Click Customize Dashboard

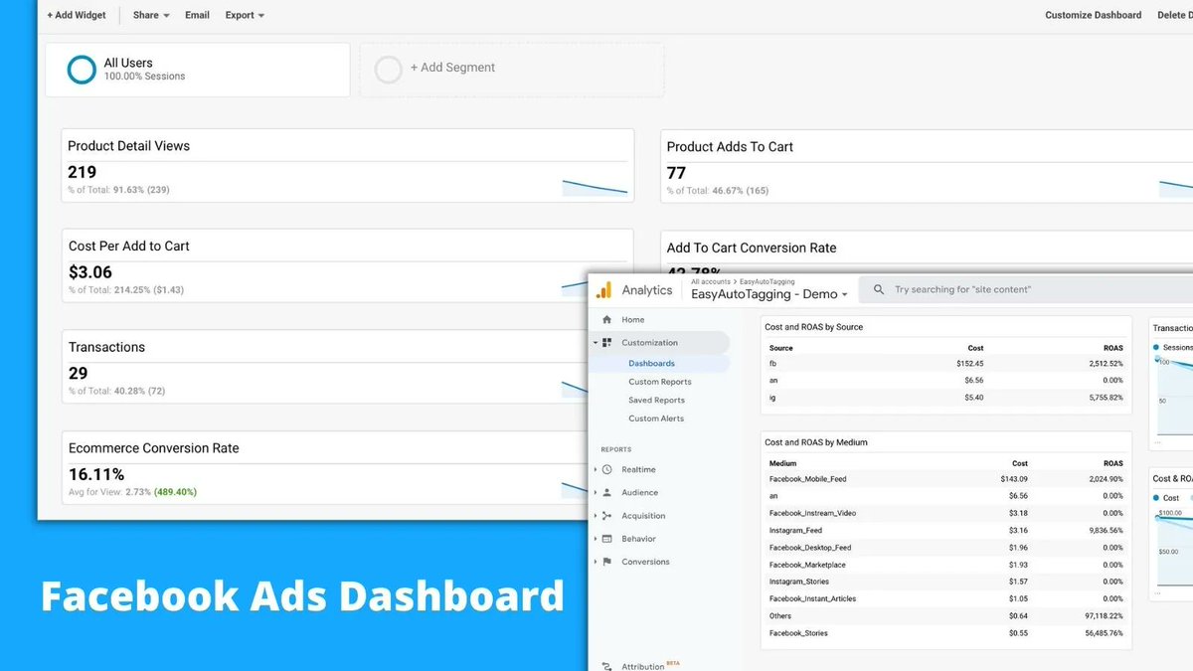[x=1093, y=16]
